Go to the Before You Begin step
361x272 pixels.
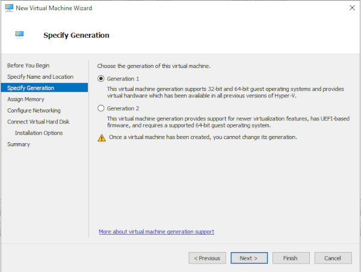[x=28, y=65]
